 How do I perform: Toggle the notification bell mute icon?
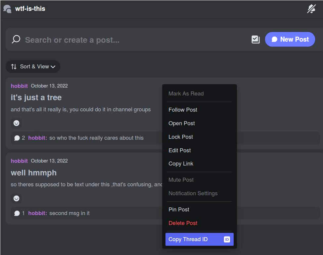(x=311, y=9)
